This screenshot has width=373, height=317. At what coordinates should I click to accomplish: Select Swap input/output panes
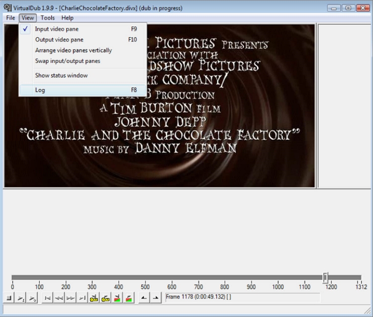point(83,61)
